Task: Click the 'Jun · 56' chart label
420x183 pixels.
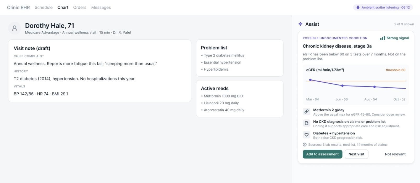Action: pos(342,99)
